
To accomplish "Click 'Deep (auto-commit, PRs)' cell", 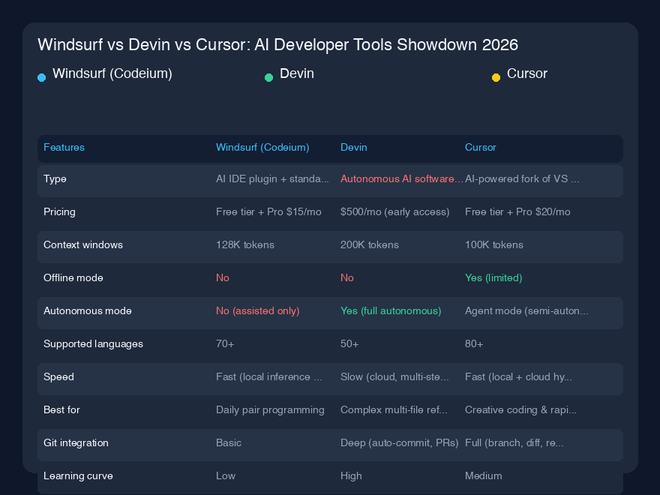I will (400, 442).
